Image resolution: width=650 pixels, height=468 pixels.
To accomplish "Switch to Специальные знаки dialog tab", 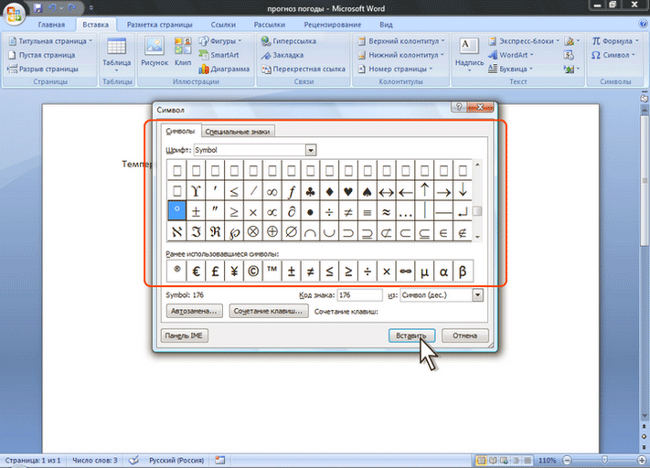I will coord(238,132).
